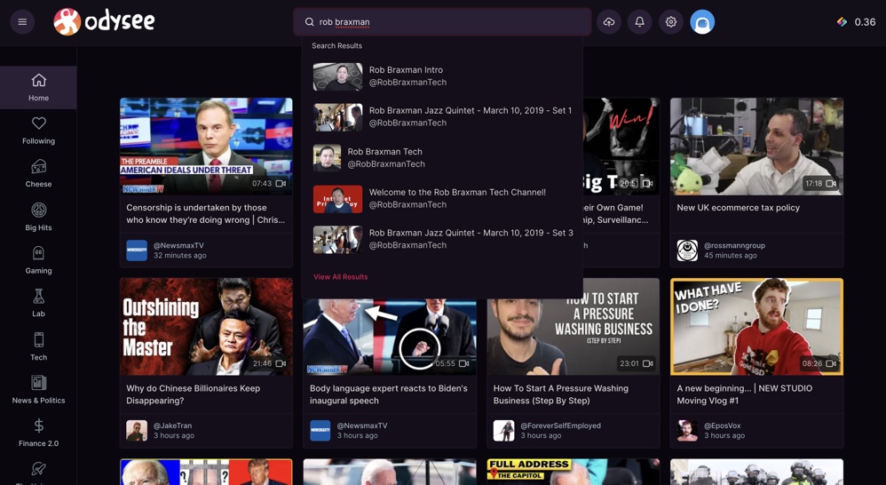This screenshot has height=485, width=886.
Task: Click the search magnifier icon
Action: click(x=309, y=22)
